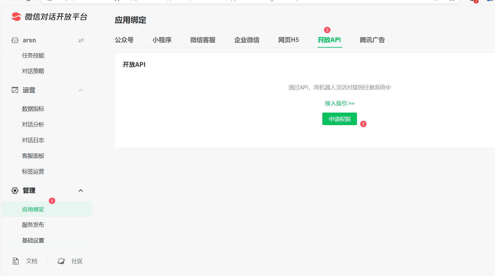Open the 文档 link at sidebar bottom
Screen dimensions: 495x276
(x=32, y=261)
